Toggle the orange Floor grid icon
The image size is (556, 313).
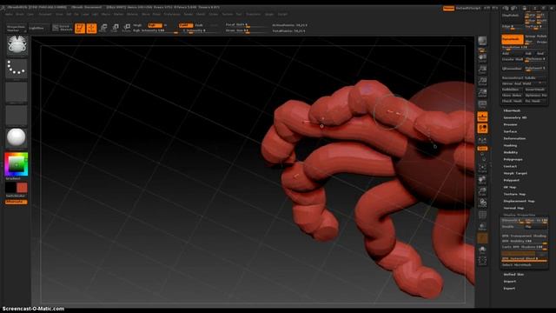[x=482, y=117]
